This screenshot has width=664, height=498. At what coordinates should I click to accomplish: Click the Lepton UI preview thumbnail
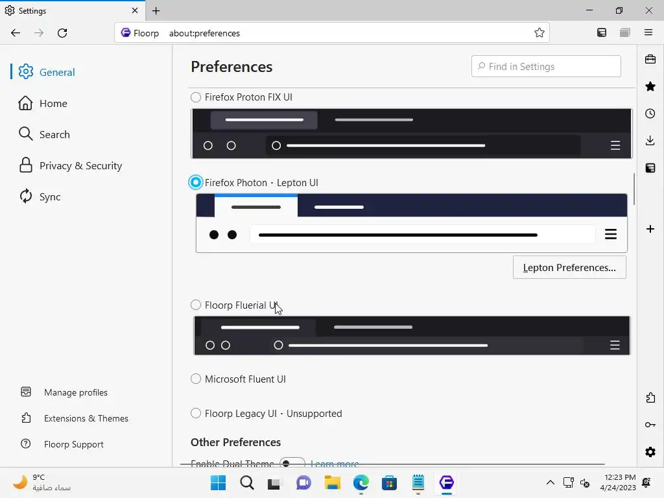pyautogui.click(x=412, y=223)
